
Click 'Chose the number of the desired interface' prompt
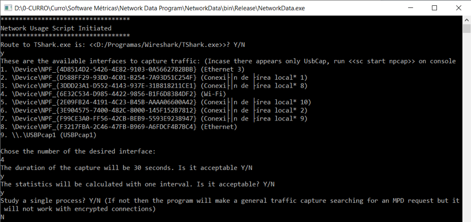(78, 151)
